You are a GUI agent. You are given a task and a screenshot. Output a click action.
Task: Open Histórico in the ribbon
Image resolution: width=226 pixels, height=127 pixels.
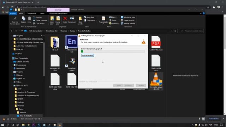pyautogui.click(x=114, y=23)
